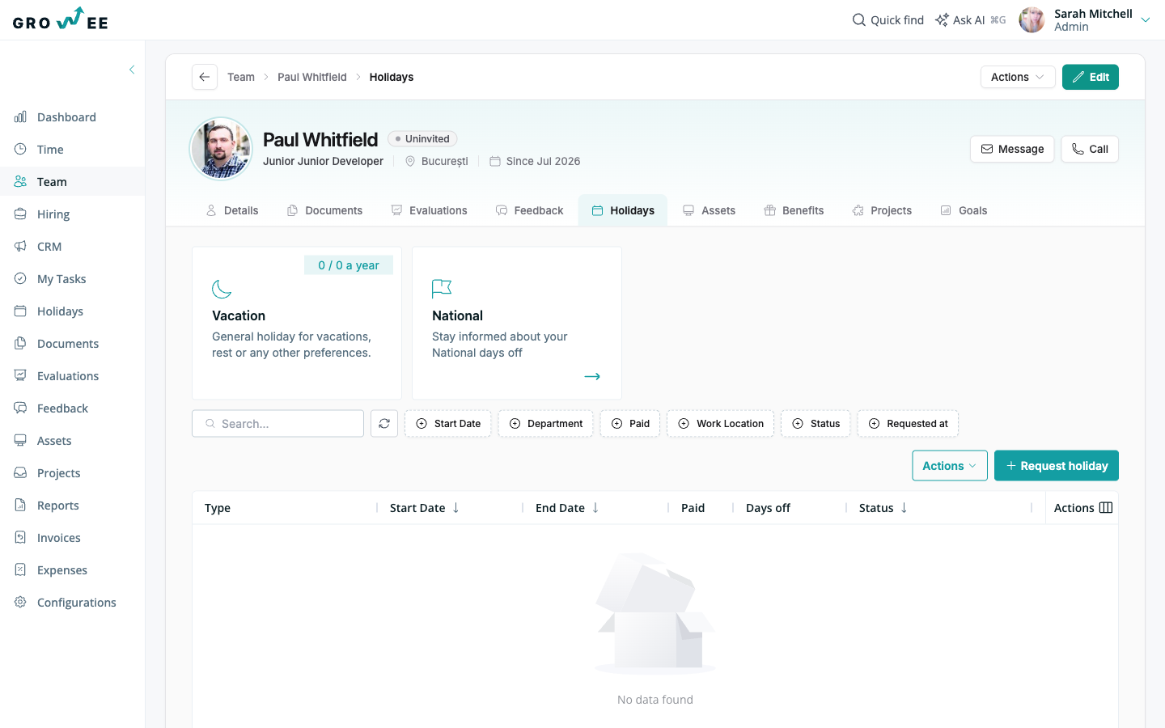Open Ask AI assistant
The width and height of the screenshot is (1165, 728).
(x=970, y=20)
